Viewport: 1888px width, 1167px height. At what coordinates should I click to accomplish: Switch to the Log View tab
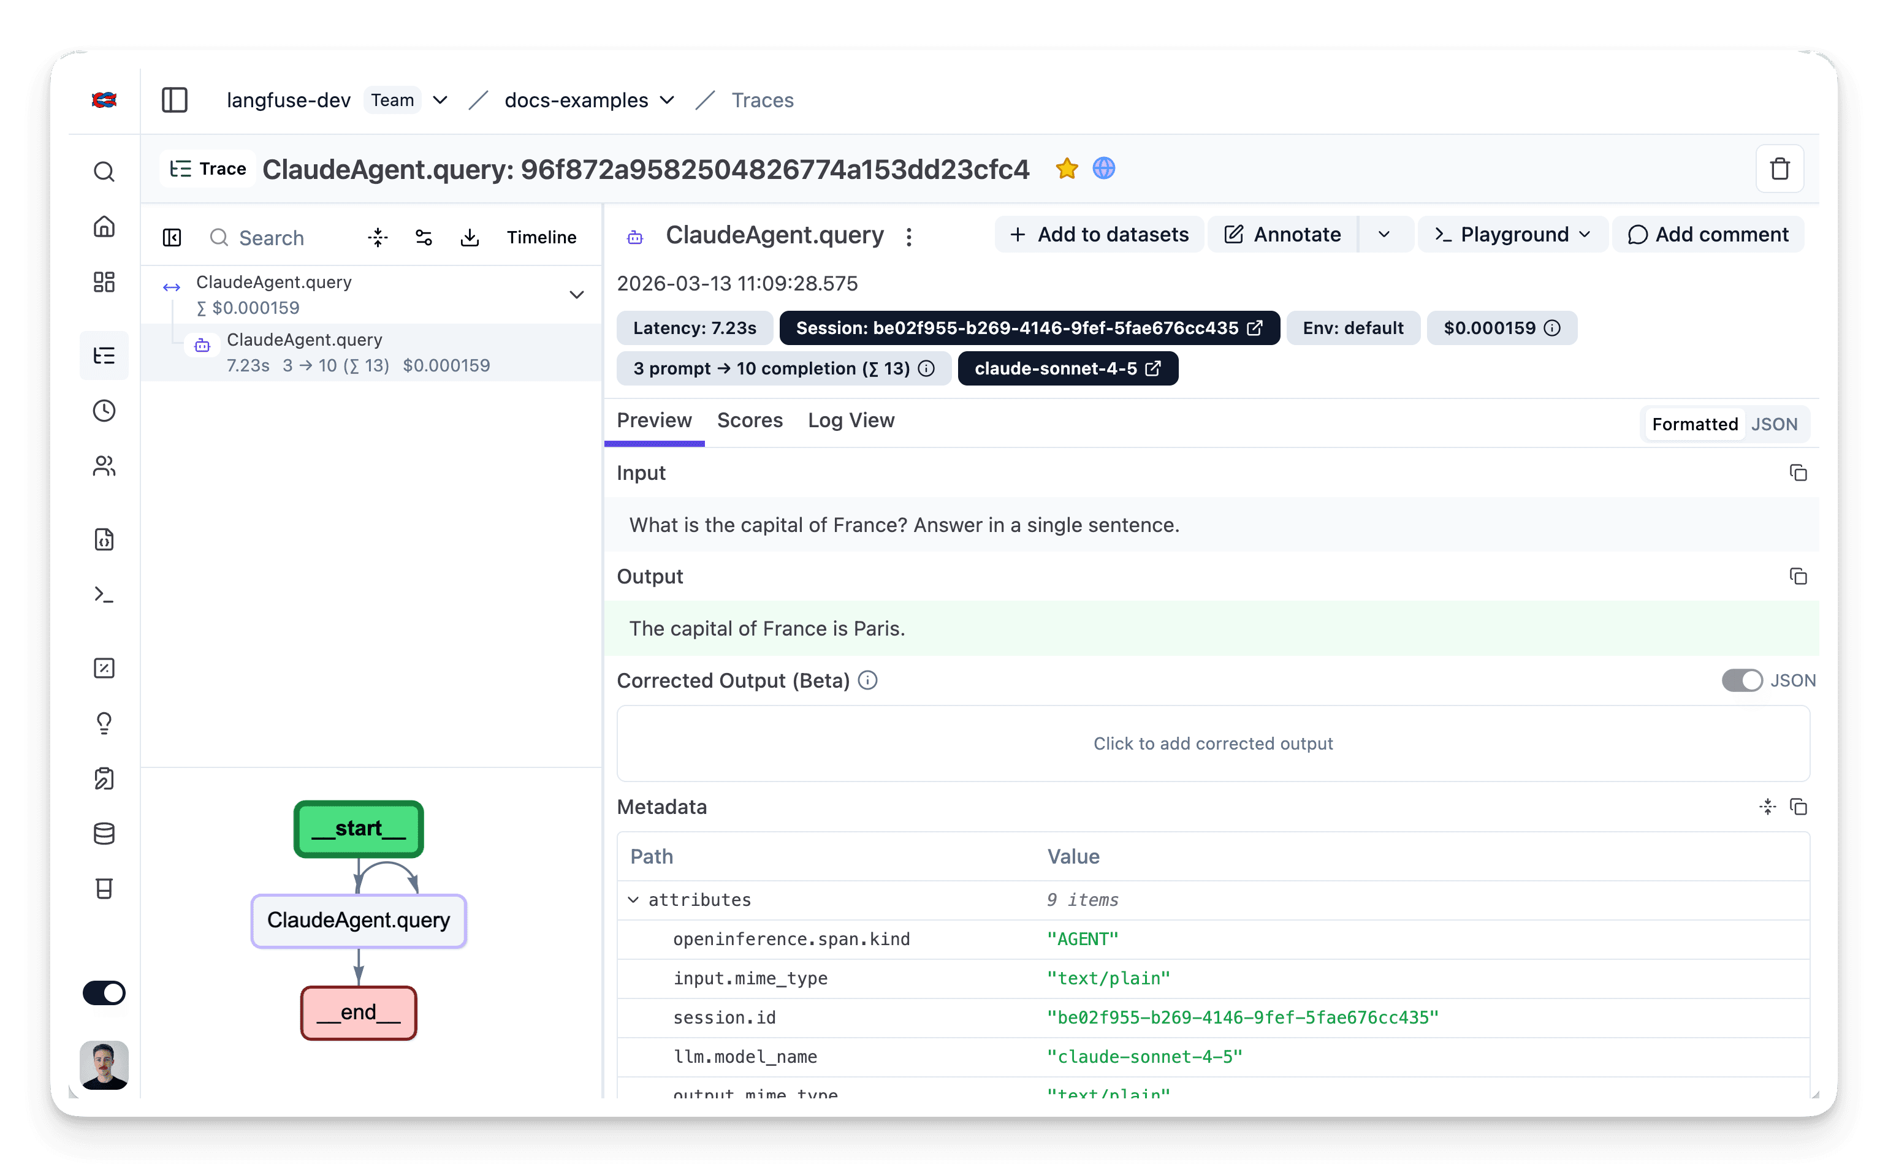click(851, 420)
